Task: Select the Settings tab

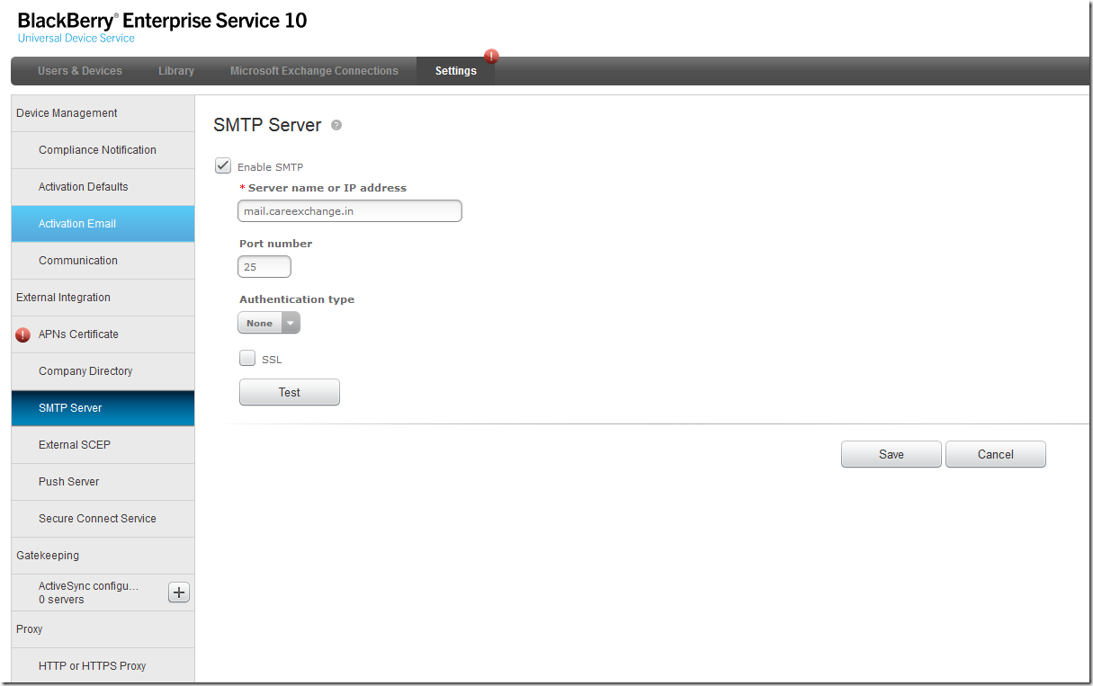Action: click(x=456, y=71)
